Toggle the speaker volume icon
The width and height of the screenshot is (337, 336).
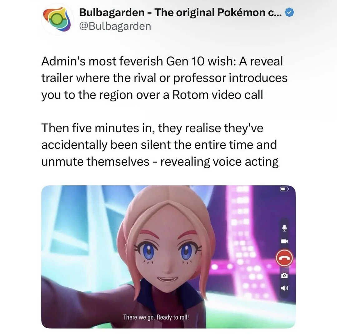[x=284, y=288]
